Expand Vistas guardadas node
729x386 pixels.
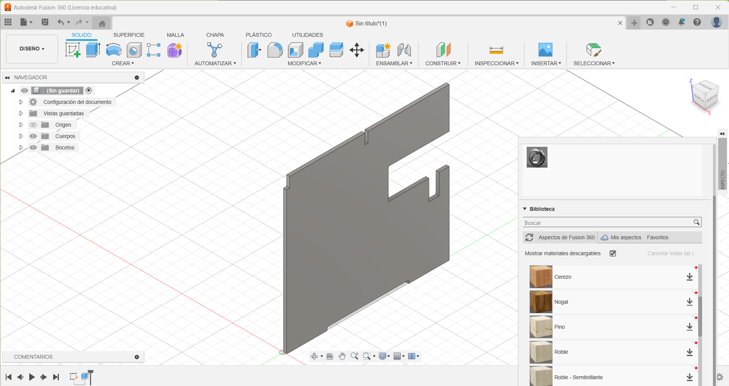click(21, 113)
